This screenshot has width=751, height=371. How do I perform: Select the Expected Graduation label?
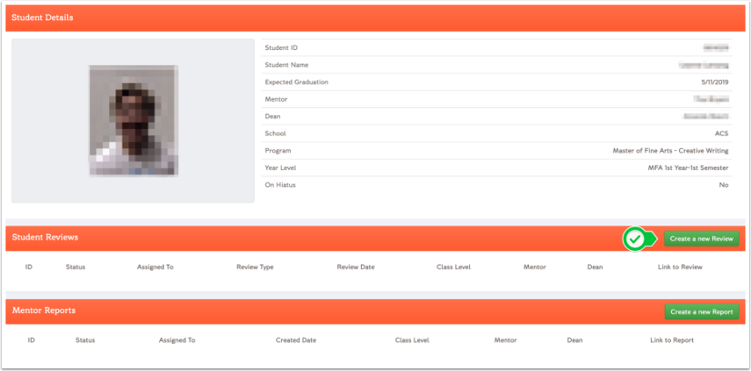point(297,82)
